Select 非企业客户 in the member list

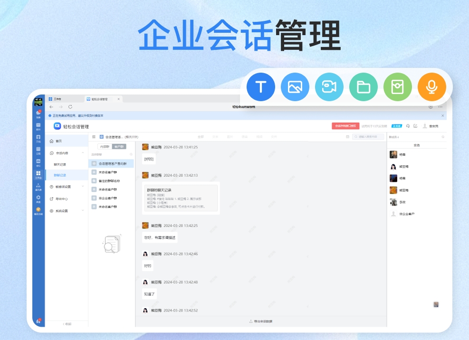point(417,214)
